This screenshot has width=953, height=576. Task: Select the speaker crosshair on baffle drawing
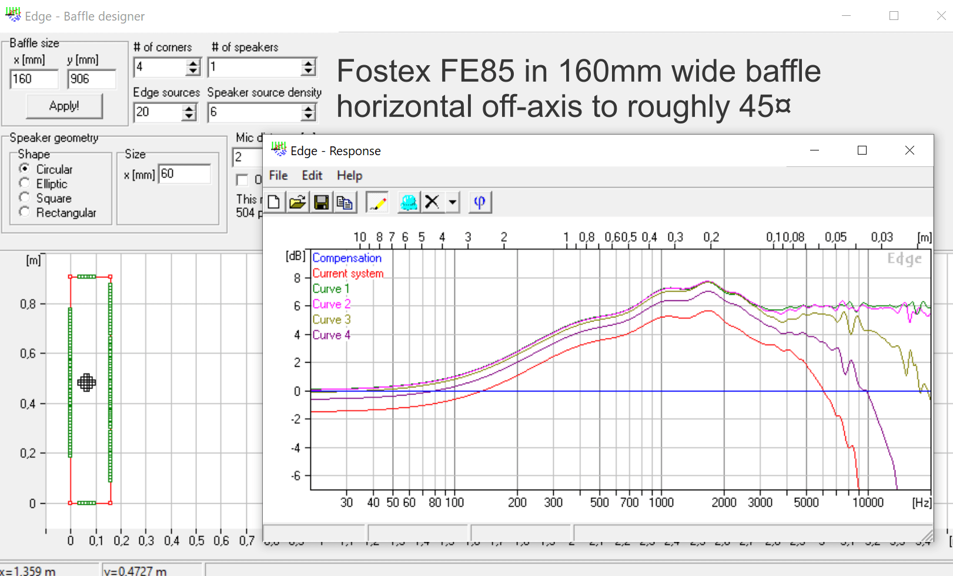(x=86, y=383)
